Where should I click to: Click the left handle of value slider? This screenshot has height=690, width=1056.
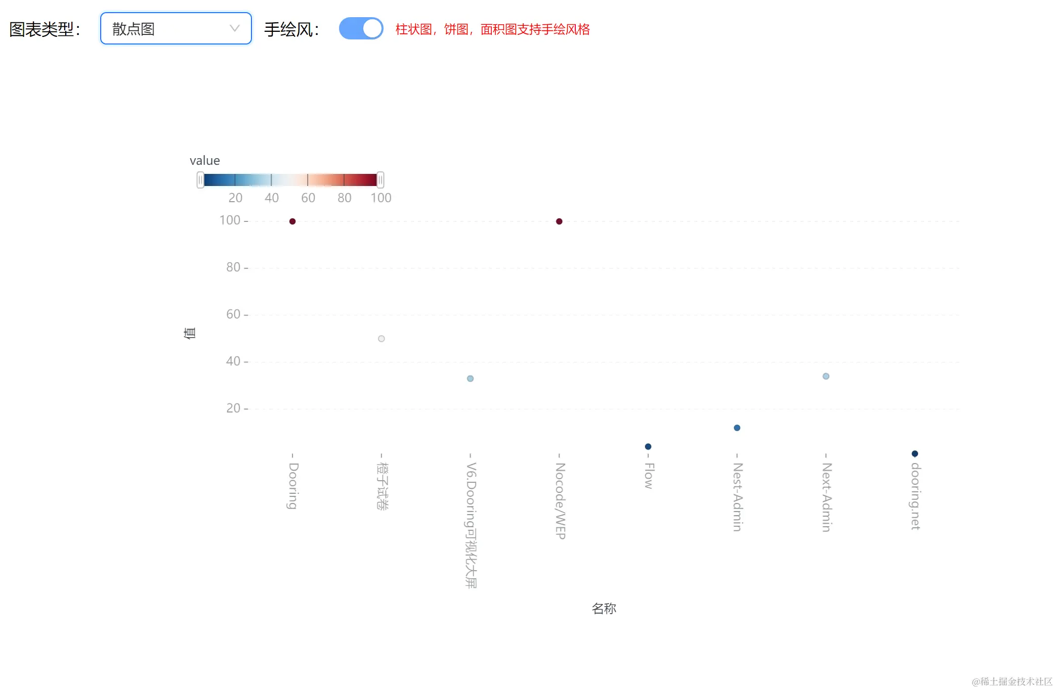click(x=200, y=180)
